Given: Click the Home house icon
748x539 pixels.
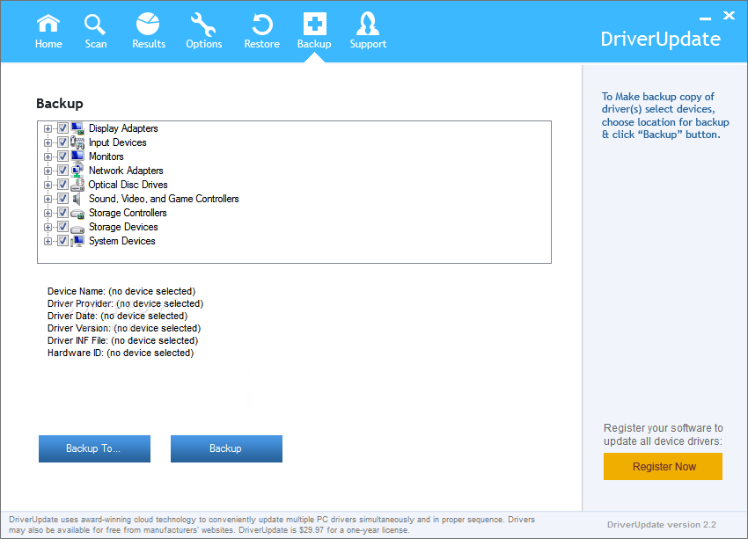Looking at the screenshot, I should (48, 24).
